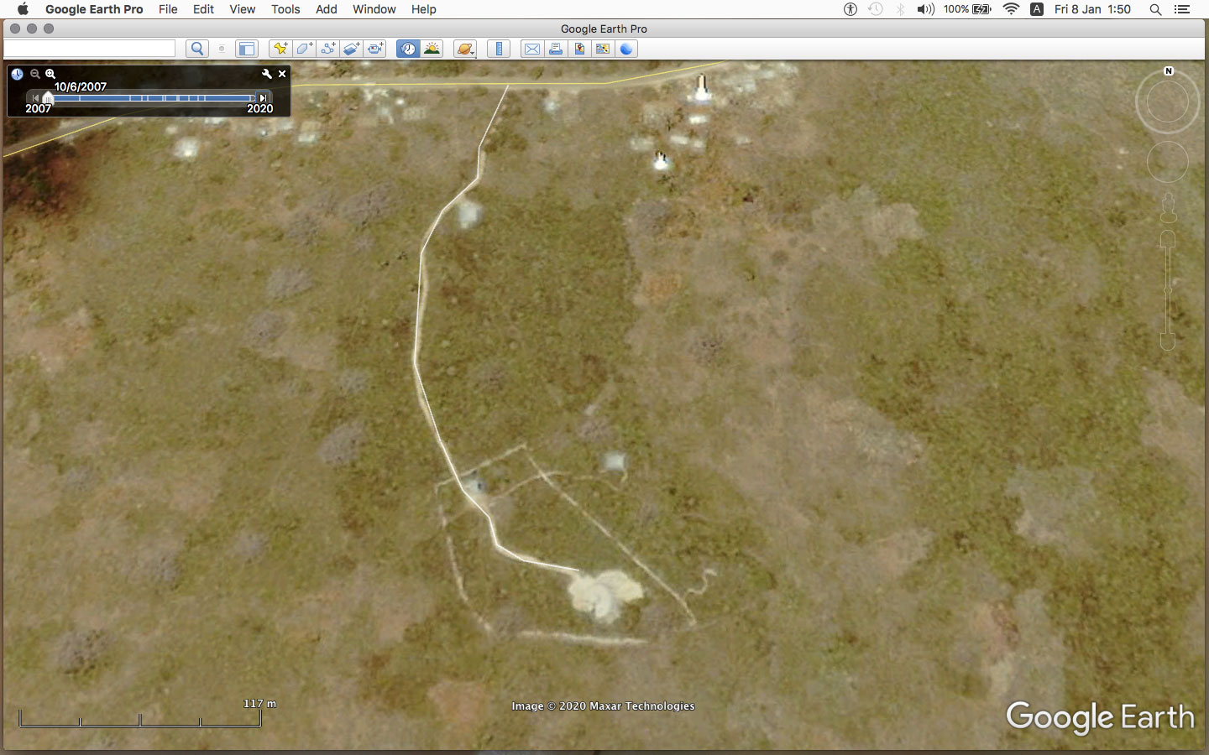The width and height of the screenshot is (1209, 755).
Task: Step to next imagery date
Action: pyautogui.click(x=263, y=98)
